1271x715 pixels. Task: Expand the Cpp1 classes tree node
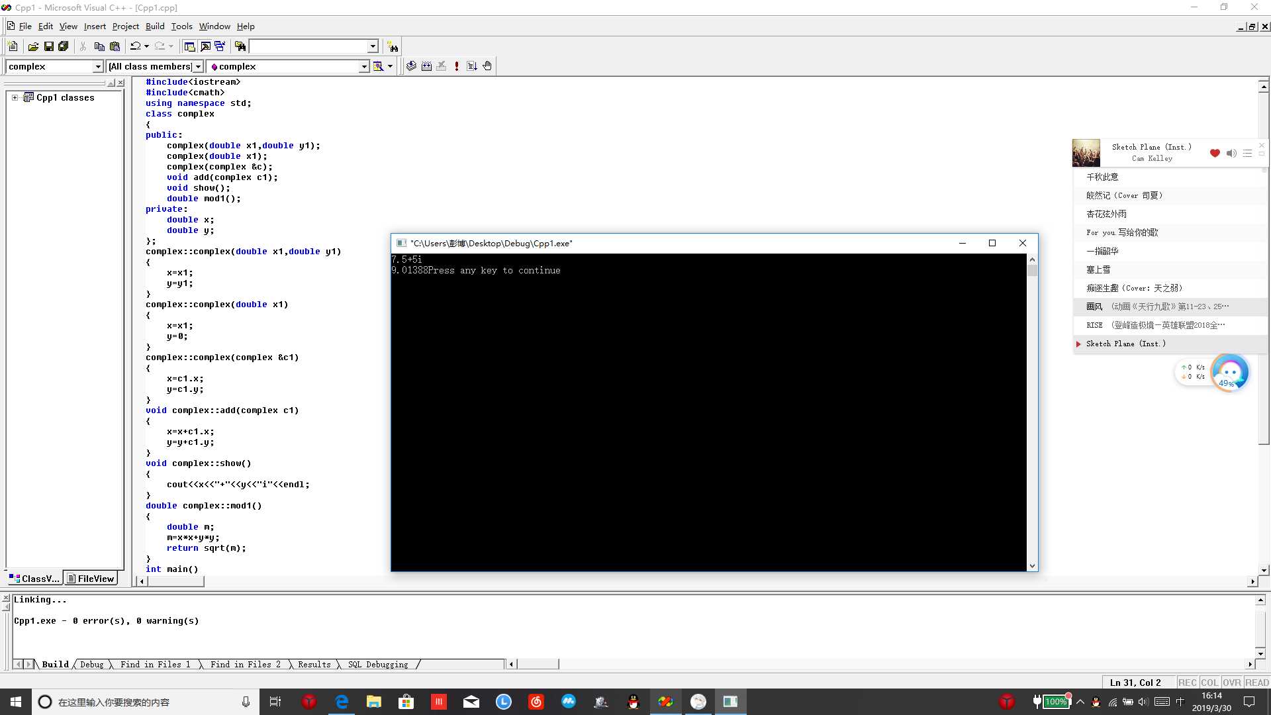tap(15, 97)
